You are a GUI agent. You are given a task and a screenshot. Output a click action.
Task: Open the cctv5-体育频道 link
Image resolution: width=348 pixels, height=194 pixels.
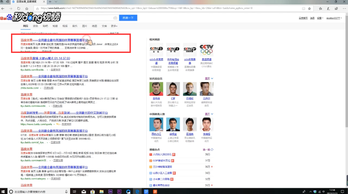pos(156,61)
